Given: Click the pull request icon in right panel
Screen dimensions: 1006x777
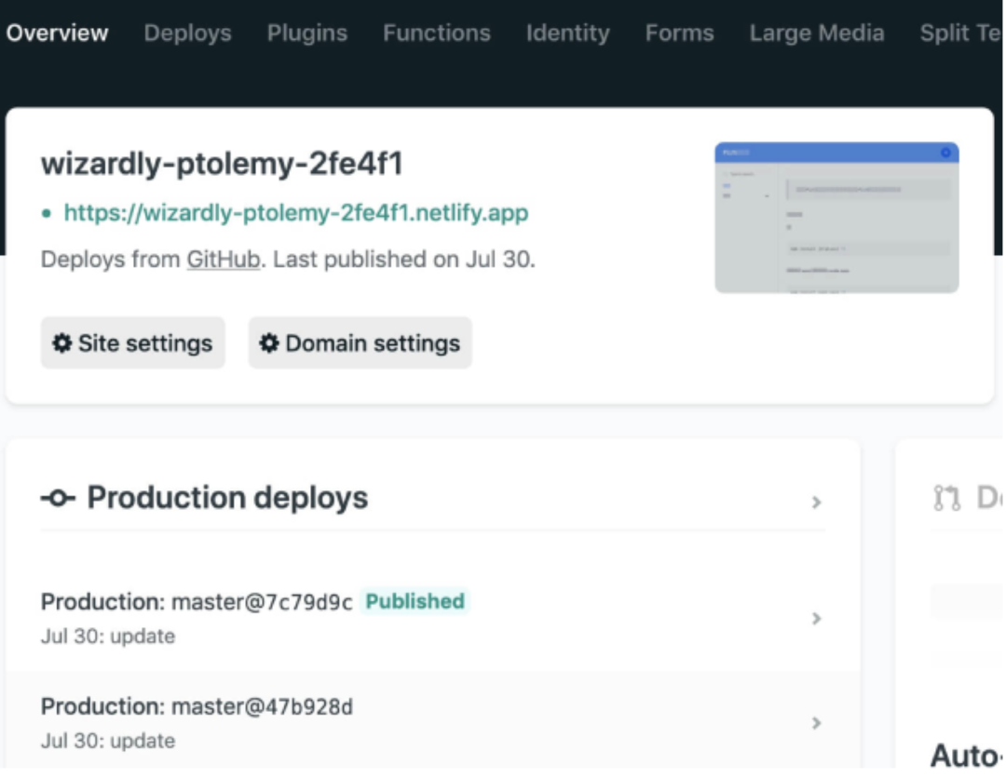Looking at the screenshot, I should pos(946,498).
